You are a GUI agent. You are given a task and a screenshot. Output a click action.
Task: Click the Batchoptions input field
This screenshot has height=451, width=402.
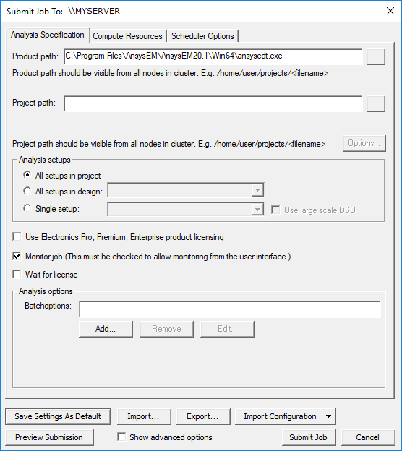pos(230,309)
